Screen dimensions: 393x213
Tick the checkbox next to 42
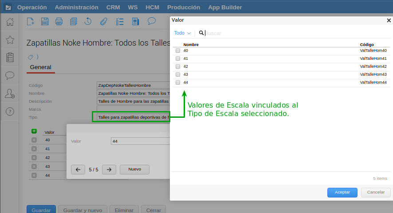point(178,66)
